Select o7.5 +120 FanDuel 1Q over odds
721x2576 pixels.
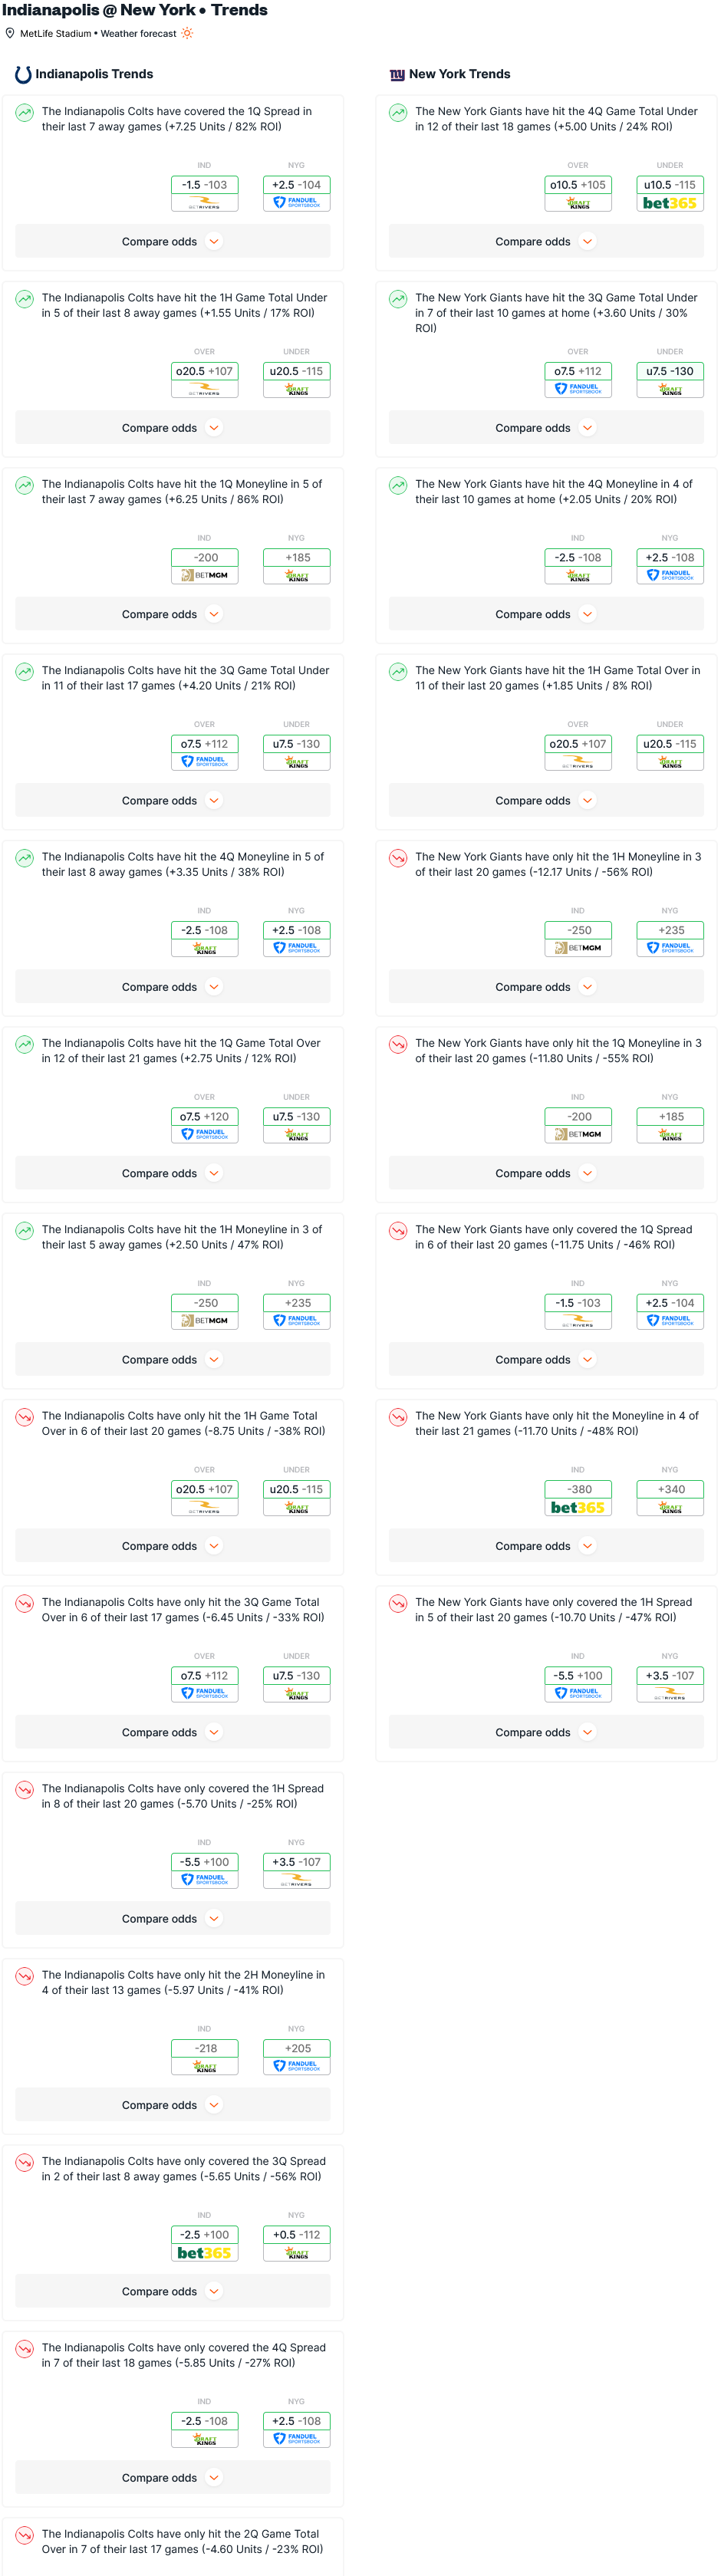[204, 1124]
